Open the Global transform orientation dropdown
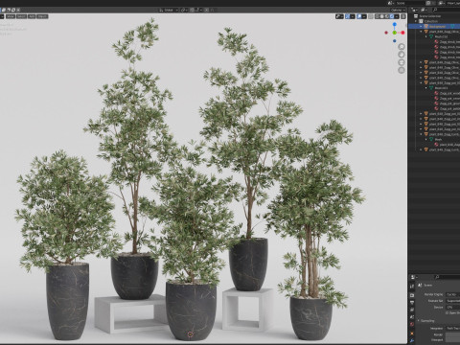The height and width of the screenshot is (345, 460). [169, 11]
